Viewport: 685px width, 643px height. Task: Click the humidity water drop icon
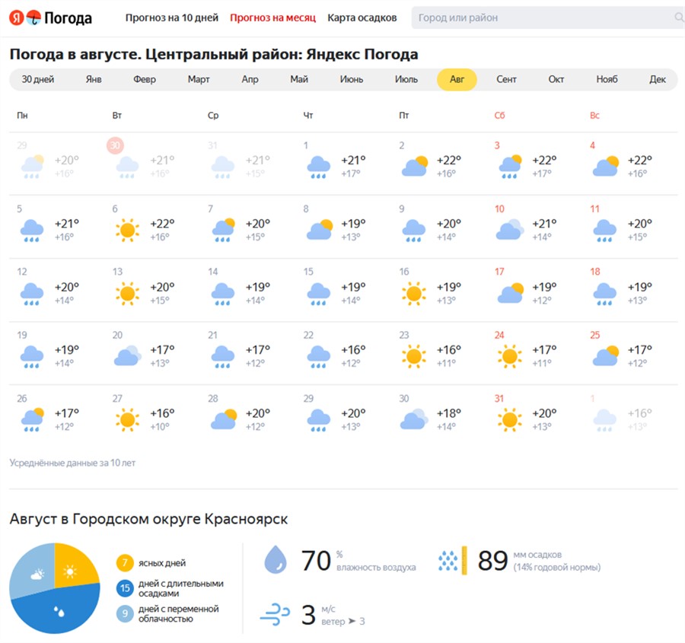click(x=276, y=561)
